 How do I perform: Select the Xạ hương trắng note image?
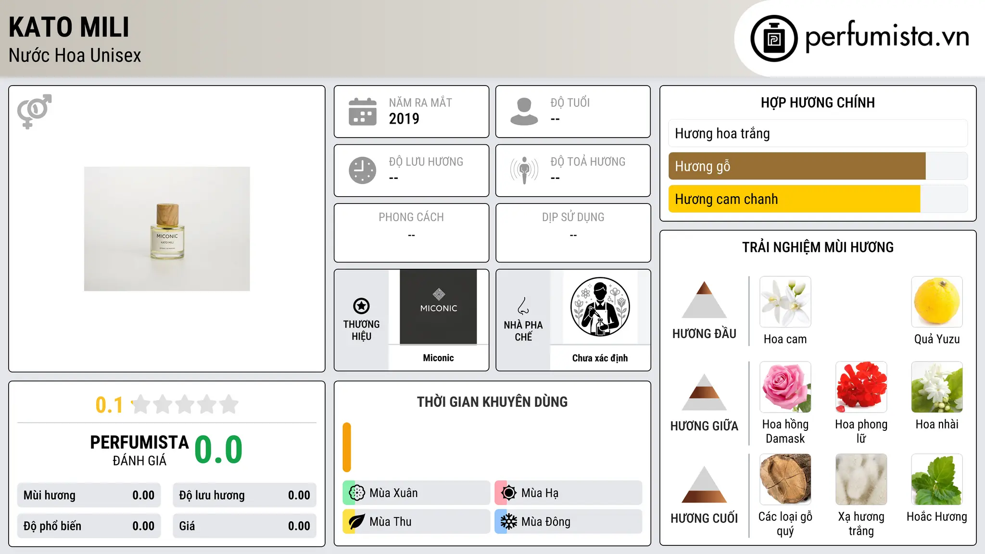[861, 479]
